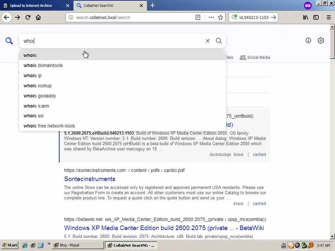
Task: Switch to Blog - Mypal taskbar window
Action: click(x=78, y=245)
